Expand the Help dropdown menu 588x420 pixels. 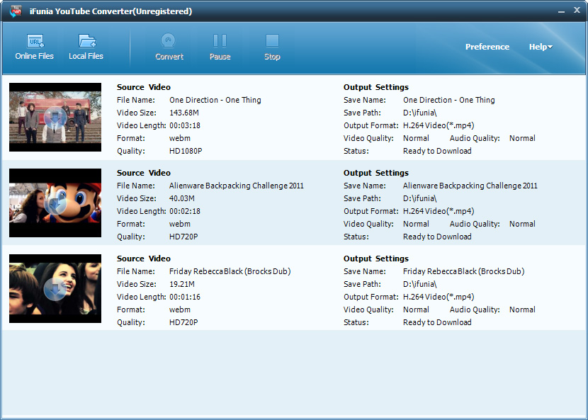541,47
